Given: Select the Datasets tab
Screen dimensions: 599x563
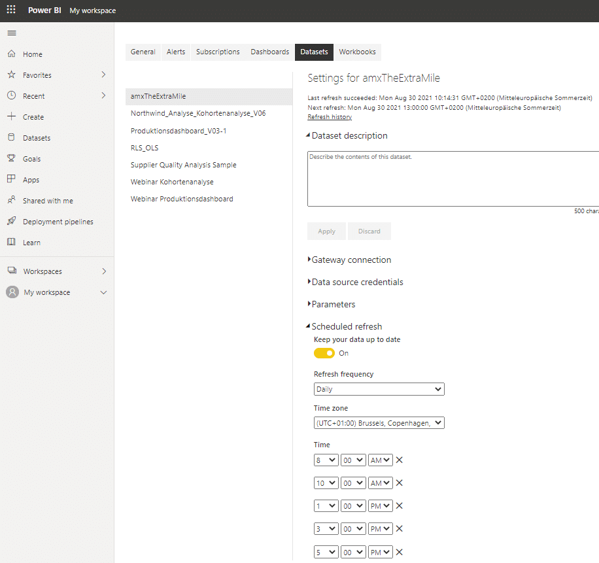Looking at the screenshot, I should click(x=314, y=52).
